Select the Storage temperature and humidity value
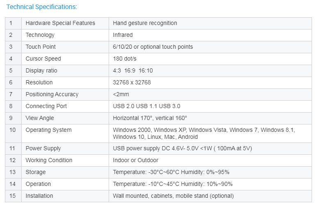 [x=171, y=172]
